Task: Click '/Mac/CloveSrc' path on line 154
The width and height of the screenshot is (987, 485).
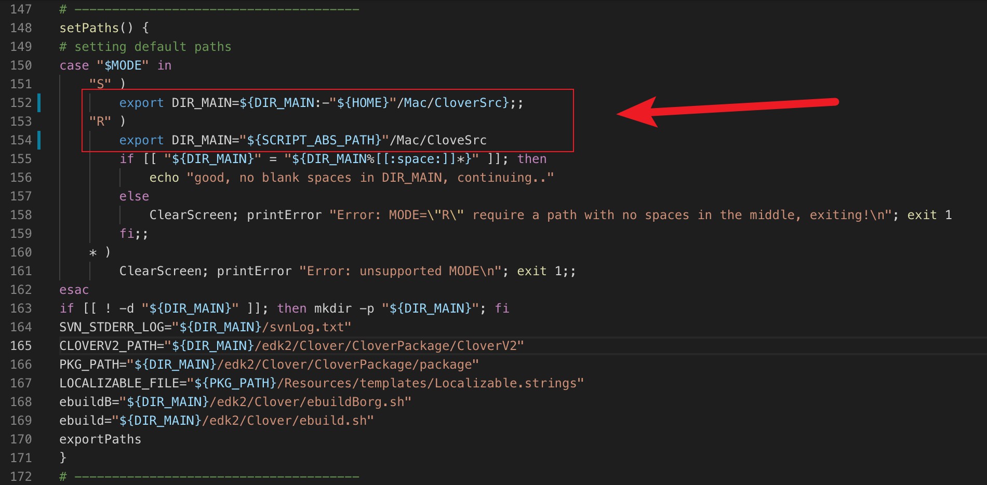Action: click(438, 140)
